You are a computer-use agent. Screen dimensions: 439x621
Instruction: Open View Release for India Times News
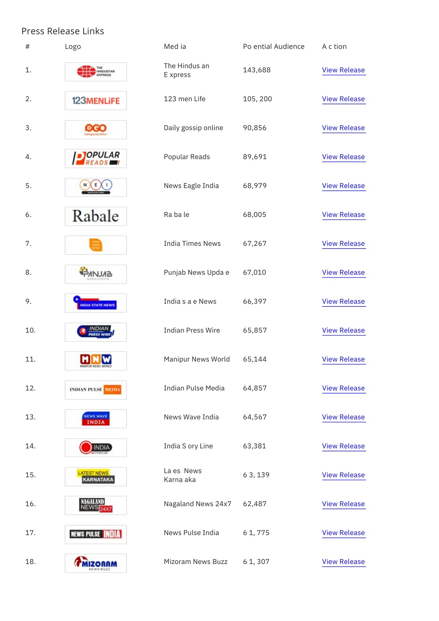point(343,243)
